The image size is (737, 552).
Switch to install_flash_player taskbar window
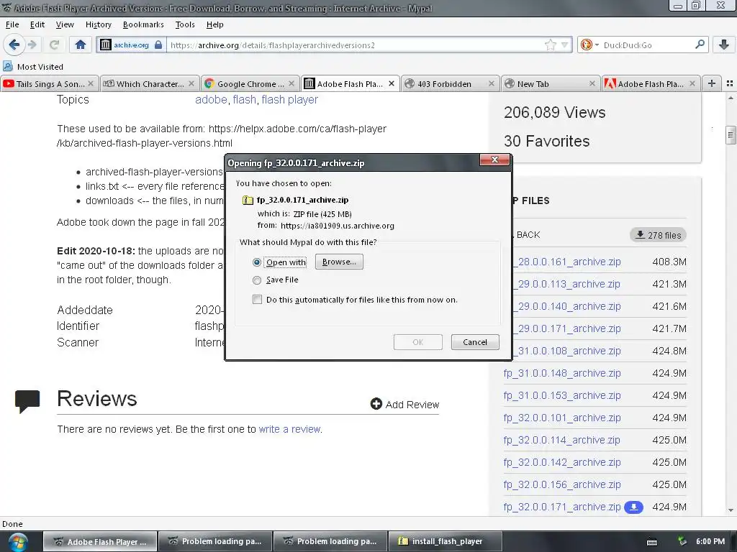click(445, 541)
